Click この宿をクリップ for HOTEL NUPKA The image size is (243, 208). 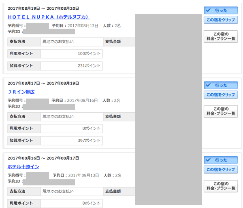coord(220,20)
